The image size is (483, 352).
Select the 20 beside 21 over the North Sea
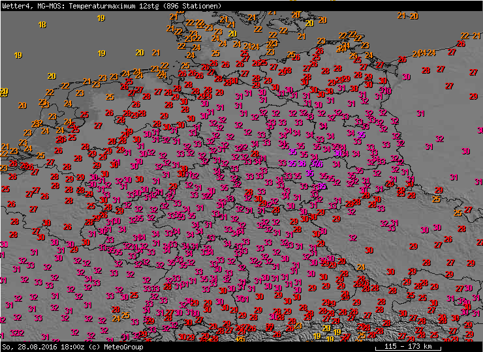[x=140, y=53]
